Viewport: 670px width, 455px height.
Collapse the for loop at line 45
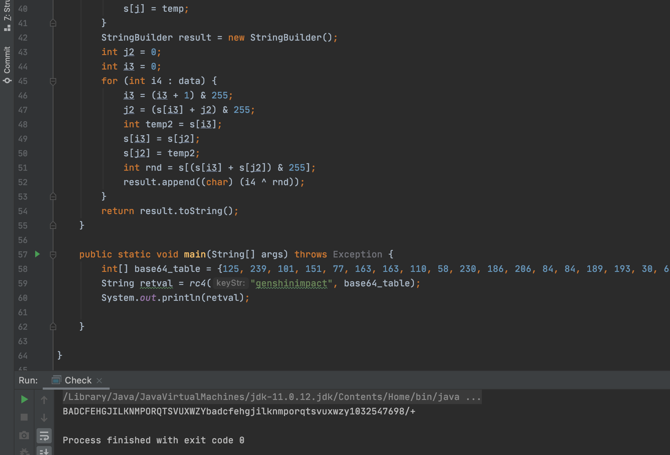point(53,81)
